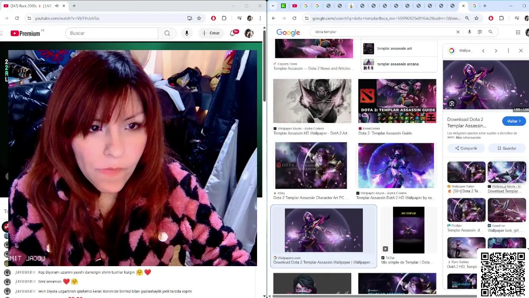Open site info icon in YouTube address bar
Screen dimensions: 529x298
pyautogui.click(x=29, y=18)
